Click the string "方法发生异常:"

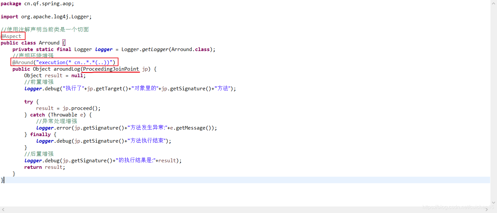(147, 128)
